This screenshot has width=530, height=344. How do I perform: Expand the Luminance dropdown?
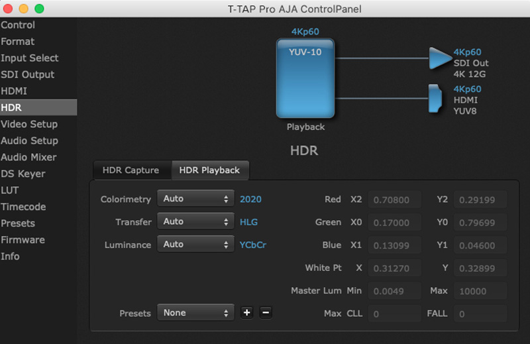[x=195, y=245]
